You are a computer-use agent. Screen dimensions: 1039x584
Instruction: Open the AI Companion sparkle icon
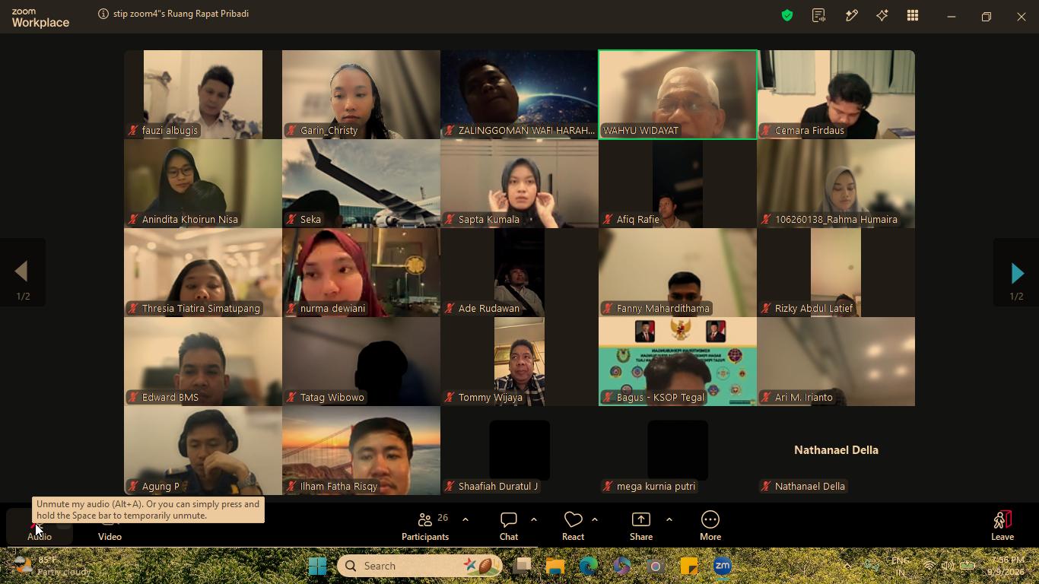click(882, 15)
